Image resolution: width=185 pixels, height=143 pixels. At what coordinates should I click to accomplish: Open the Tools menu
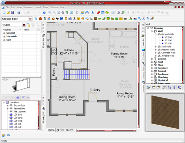click(x=46, y=7)
